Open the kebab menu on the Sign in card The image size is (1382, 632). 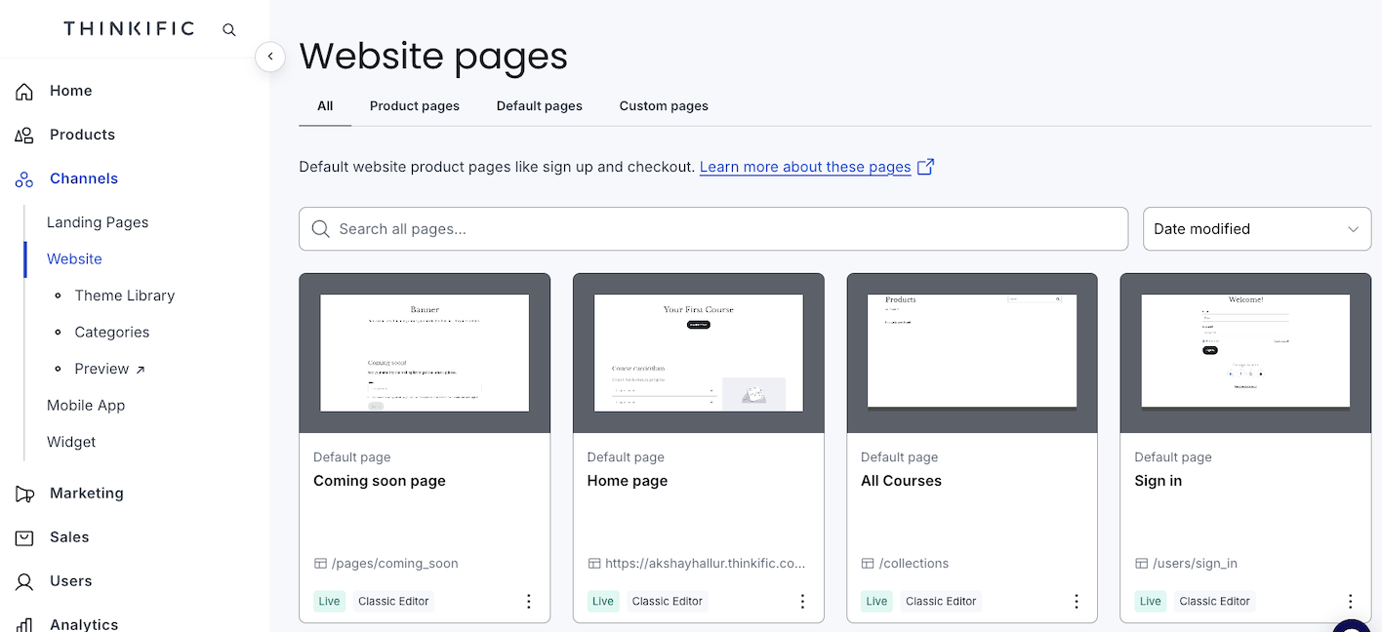tap(1350, 601)
